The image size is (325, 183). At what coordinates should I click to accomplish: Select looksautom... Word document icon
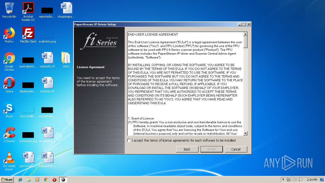tap(47, 160)
